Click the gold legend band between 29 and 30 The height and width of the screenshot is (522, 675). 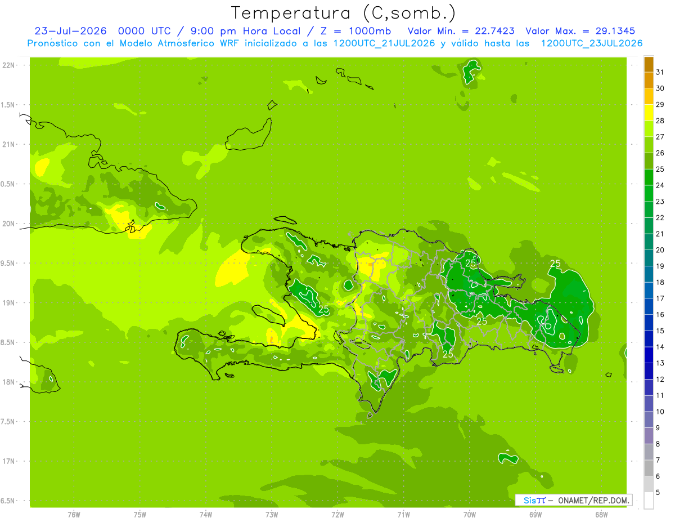pos(649,96)
